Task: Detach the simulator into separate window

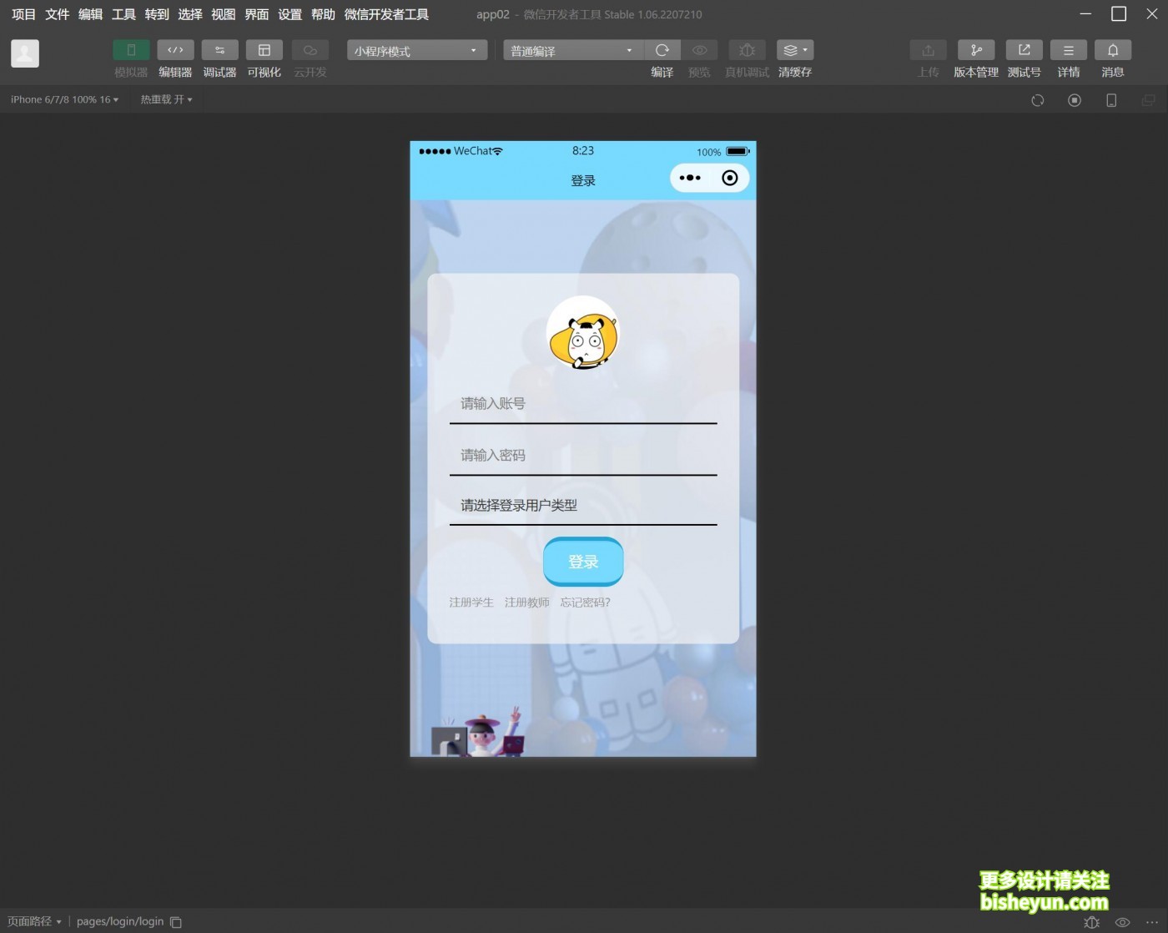Action: click(1148, 100)
